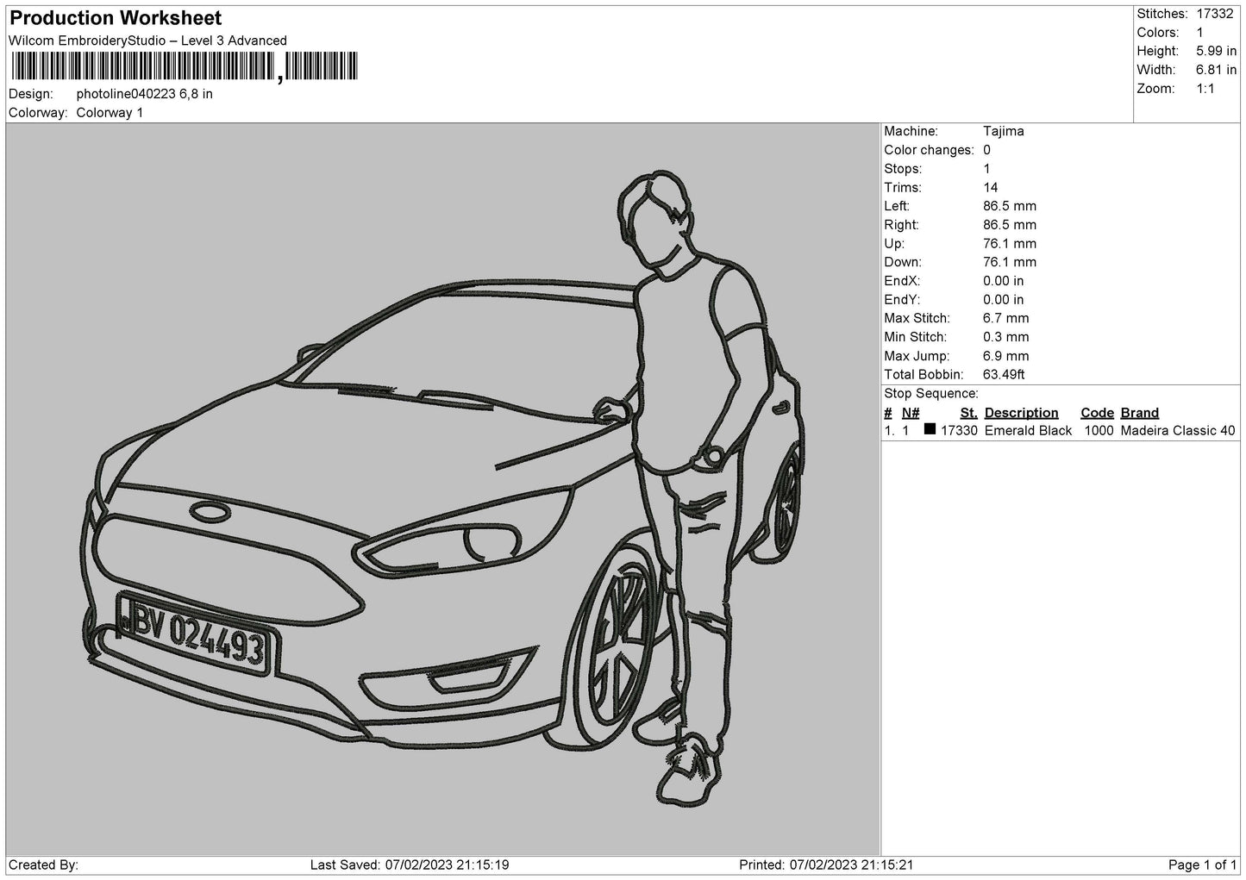1246x880 pixels.
Task: Select the "76.1 mm" value in the Up row
Action: [x=1010, y=244]
